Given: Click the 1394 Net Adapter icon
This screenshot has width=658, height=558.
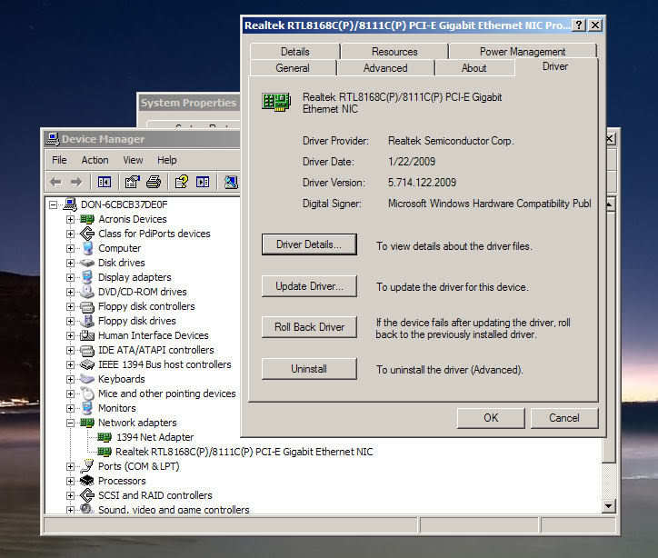Looking at the screenshot, I should click(x=105, y=437).
